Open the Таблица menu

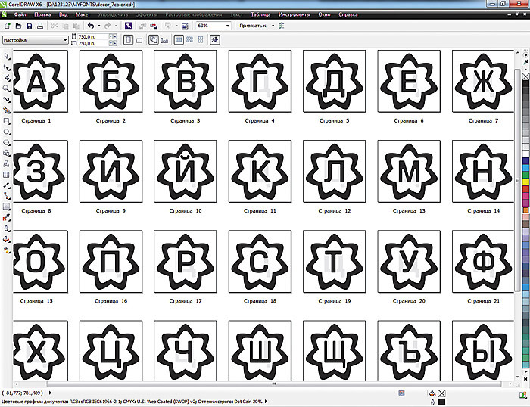[x=260, y=14]
